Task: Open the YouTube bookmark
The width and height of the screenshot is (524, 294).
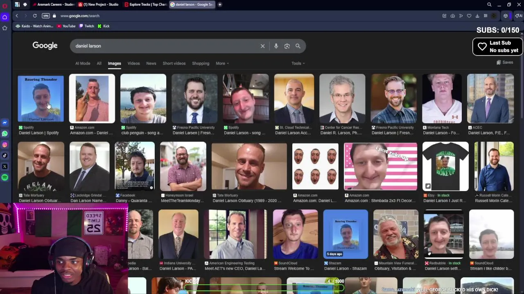Action: (66, 26)
